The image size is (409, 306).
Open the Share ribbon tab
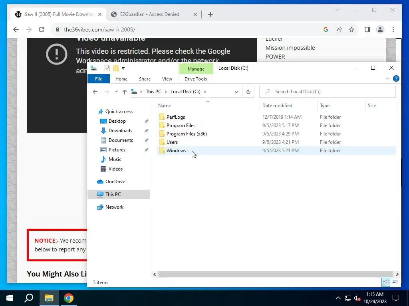point(145,79)
